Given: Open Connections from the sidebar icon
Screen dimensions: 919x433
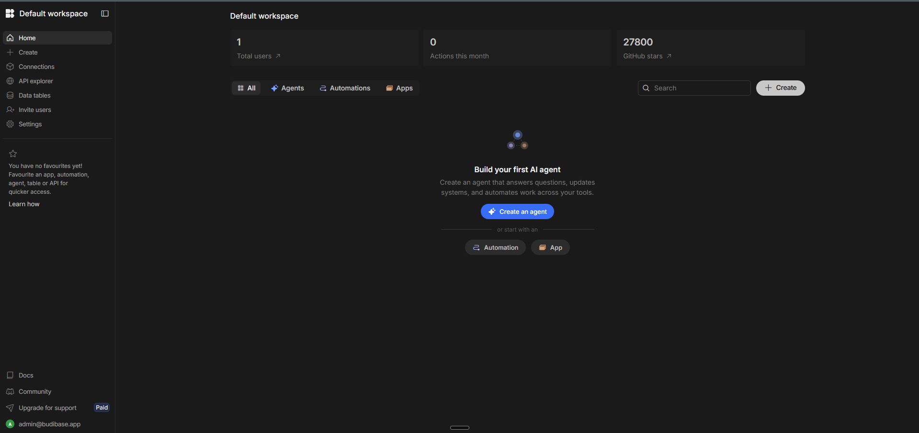Looking at the screenshot, I should click(x=10, y=67).
